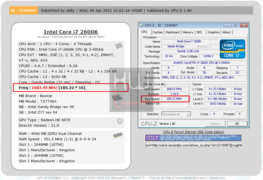The height and width of the screenshot is (180, 263).
Task: Click the CPU chip icon beside CPU Arch
Action: pyautogui.click(x=119, y=45)
